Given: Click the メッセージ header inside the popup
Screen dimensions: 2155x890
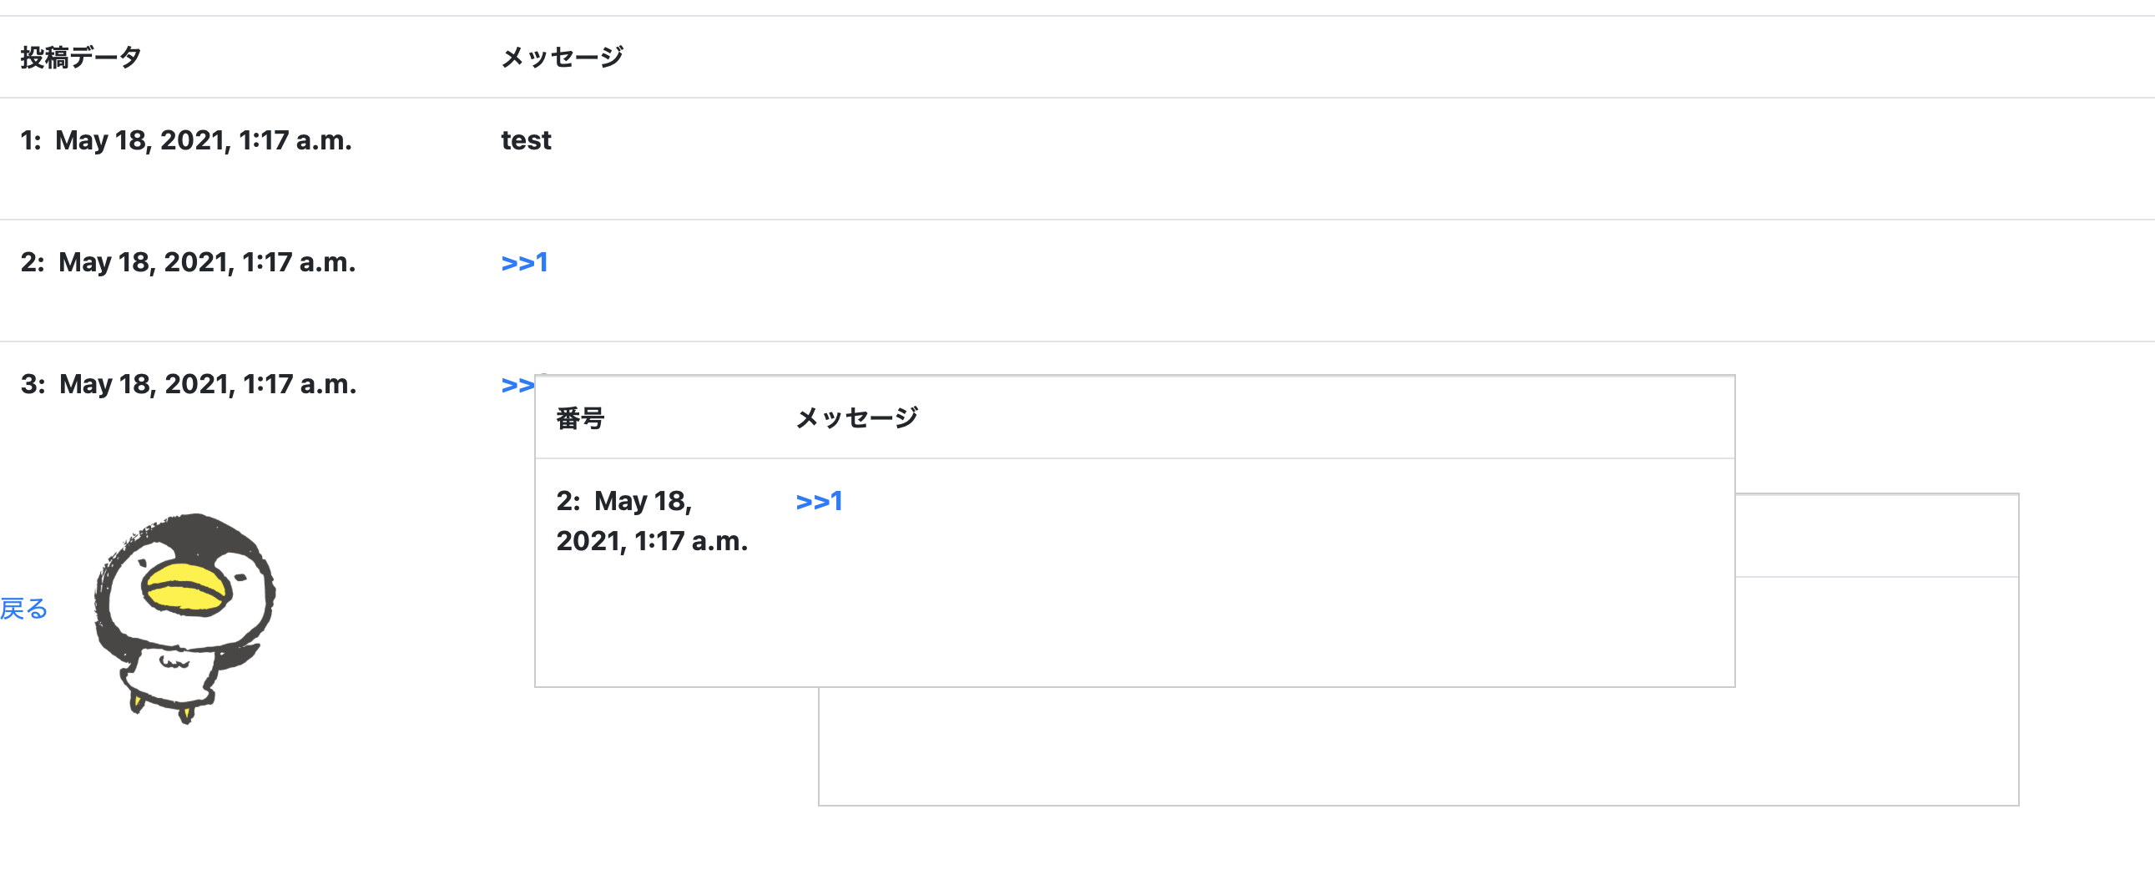Looking at the screenshot, I should (855, 418).
